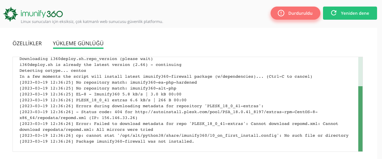Click the 'i360deploy.sh is already the latest version' line
This screenshot has height=159, width=382.
coord(101,65)
